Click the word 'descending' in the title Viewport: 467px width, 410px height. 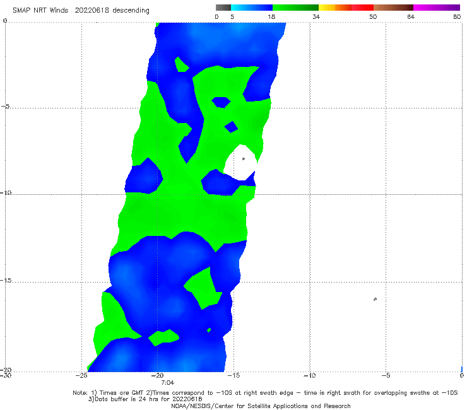pos(131,11)
